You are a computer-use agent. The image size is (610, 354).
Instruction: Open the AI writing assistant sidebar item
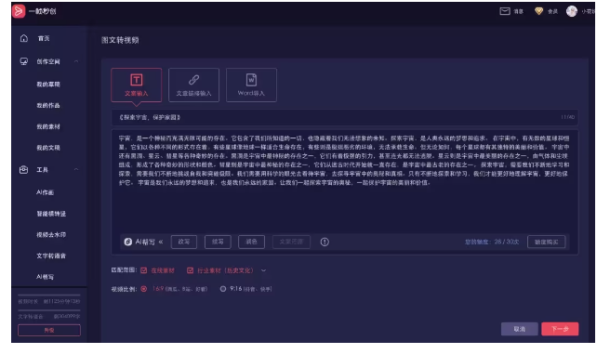click(x=46, y=277)
